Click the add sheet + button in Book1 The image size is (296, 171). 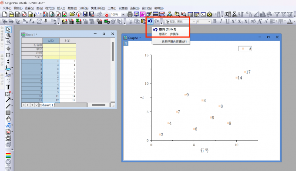[x=32, y=105]
